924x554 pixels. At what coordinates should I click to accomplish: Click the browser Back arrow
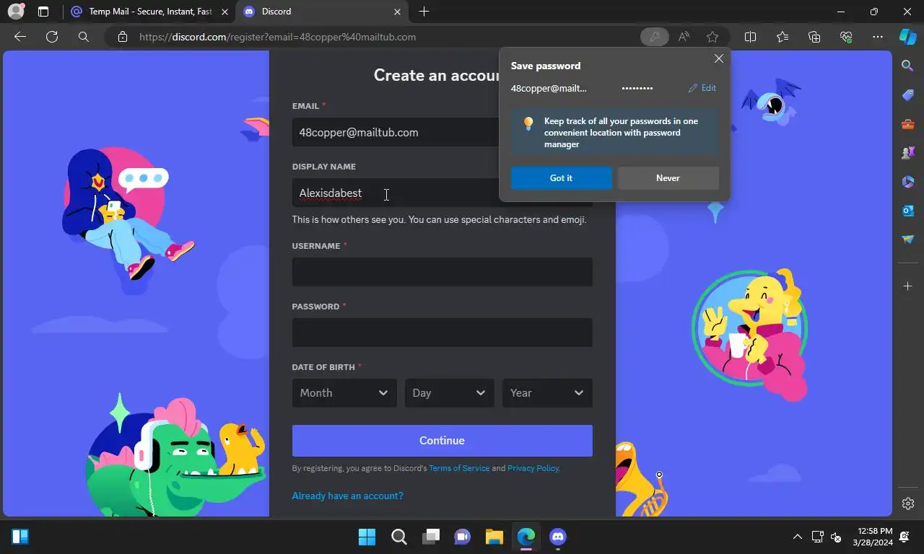pos(20,37)
